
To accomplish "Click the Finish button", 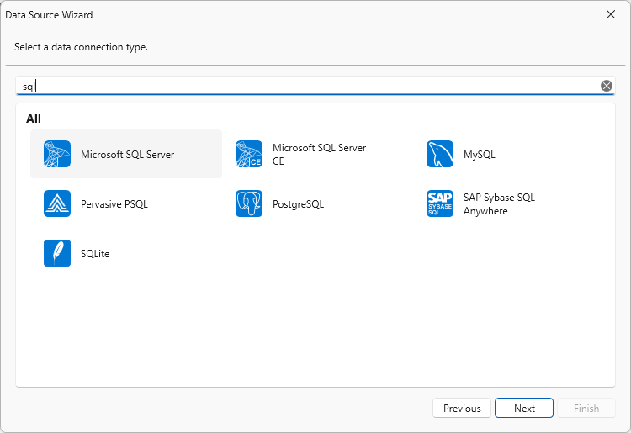I will coord(586,408).
